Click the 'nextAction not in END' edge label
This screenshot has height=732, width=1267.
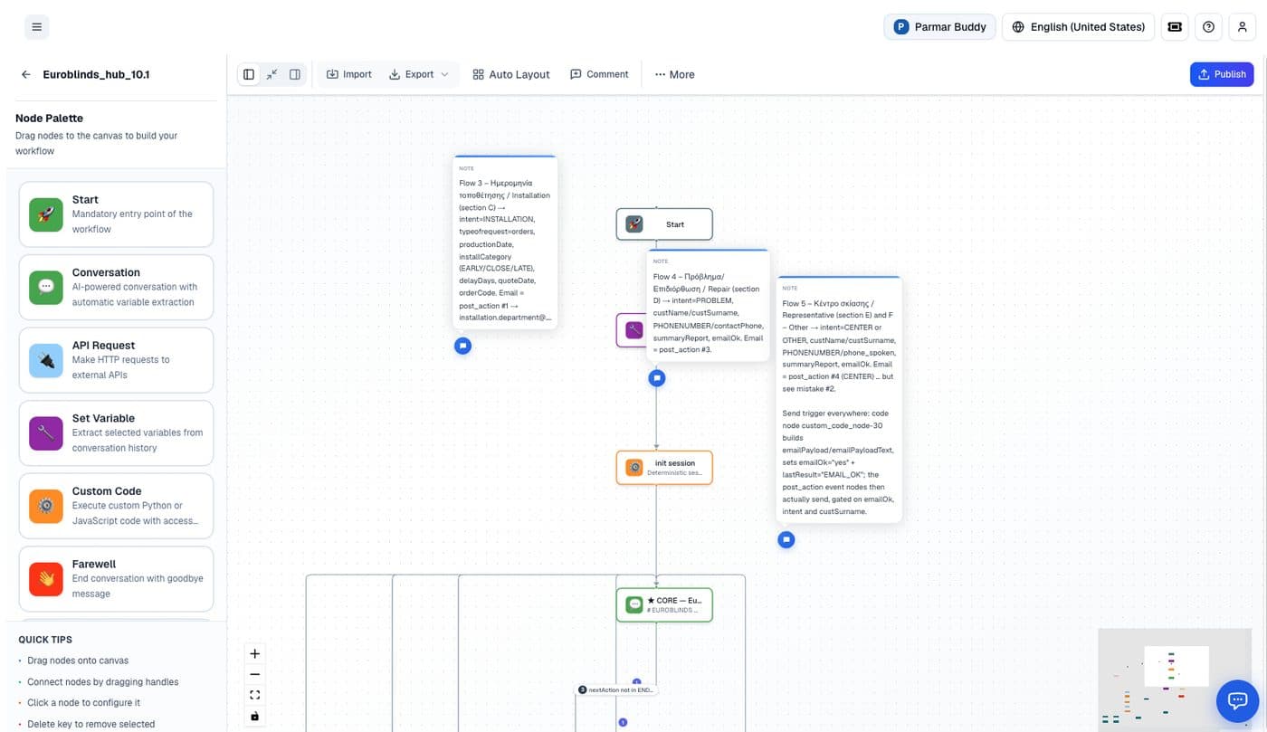[x=615, y=689]
